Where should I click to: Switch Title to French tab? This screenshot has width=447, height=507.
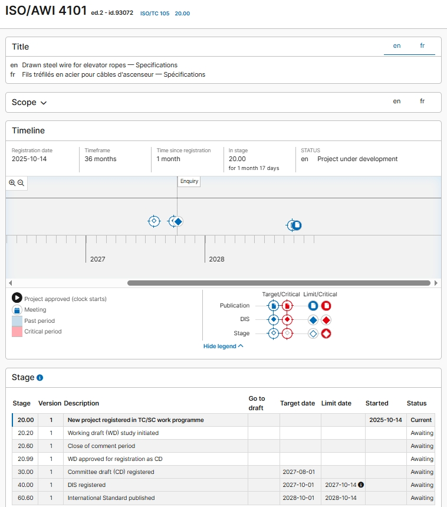[x=422, y=45]
